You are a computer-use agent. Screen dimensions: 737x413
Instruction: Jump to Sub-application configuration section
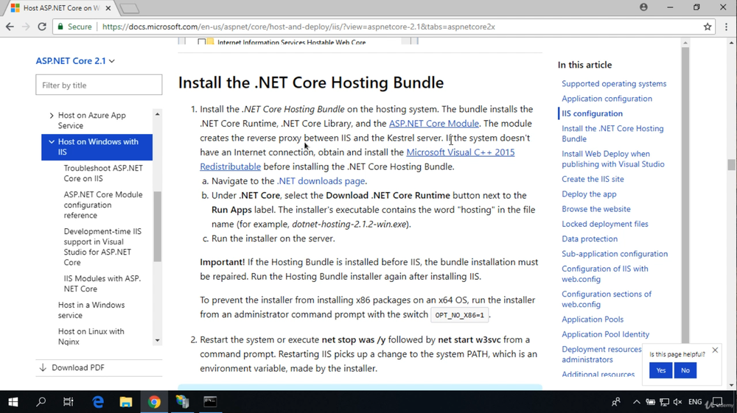tap(615, 254)
